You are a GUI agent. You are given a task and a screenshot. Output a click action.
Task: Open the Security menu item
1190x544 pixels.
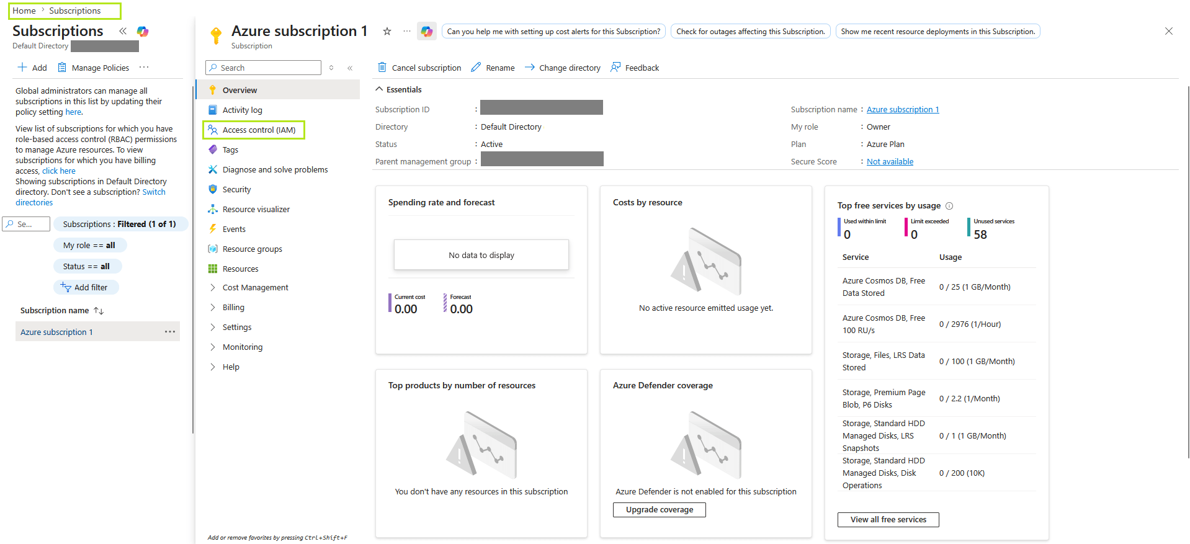(x=278, y=189)
